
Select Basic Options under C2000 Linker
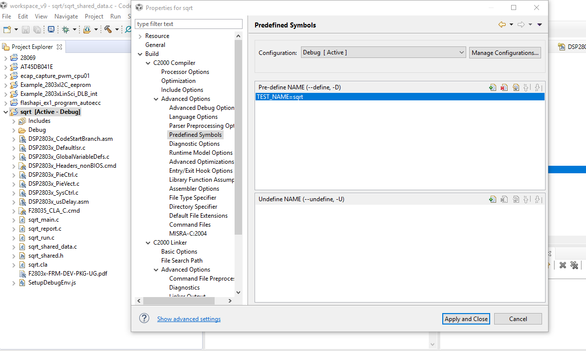[x=179, y=252]
